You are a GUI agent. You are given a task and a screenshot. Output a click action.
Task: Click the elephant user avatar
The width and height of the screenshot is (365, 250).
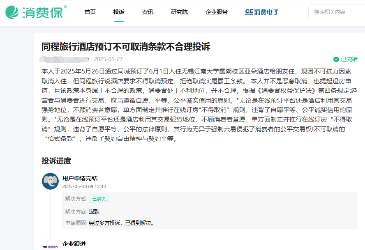point(50,181)
